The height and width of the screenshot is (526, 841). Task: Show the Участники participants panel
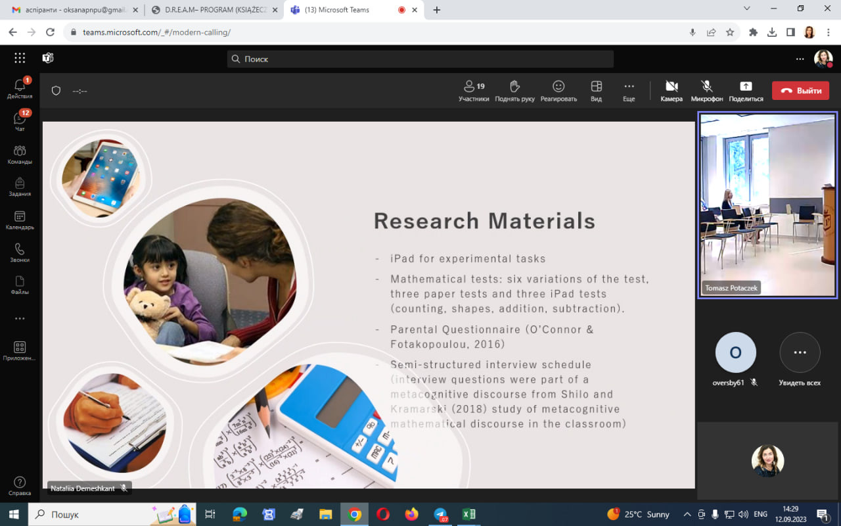tap(474, 91)
